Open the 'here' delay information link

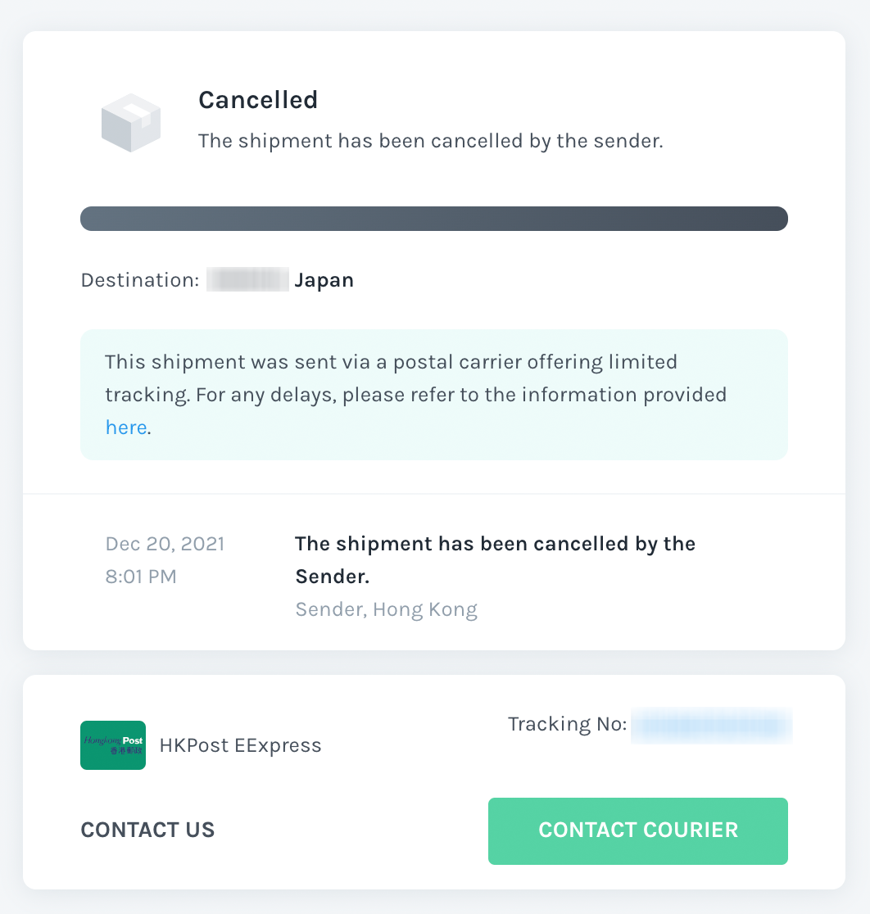(x=126, y=428)
